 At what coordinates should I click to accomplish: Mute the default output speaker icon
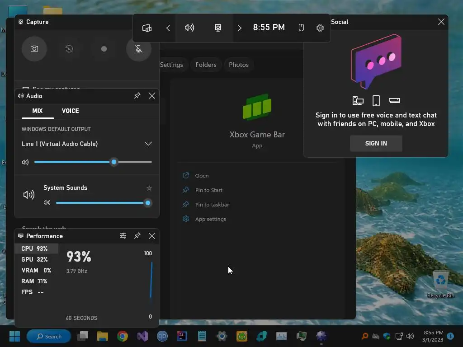(25, 162)
